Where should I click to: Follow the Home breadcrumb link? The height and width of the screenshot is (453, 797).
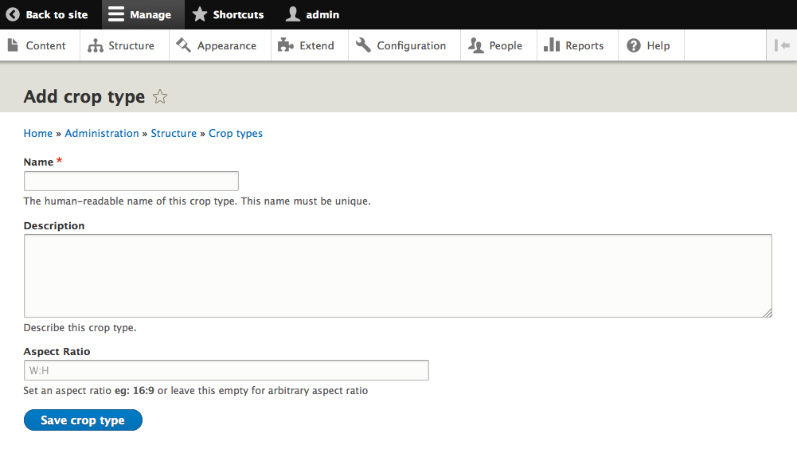tap(38, 133)
